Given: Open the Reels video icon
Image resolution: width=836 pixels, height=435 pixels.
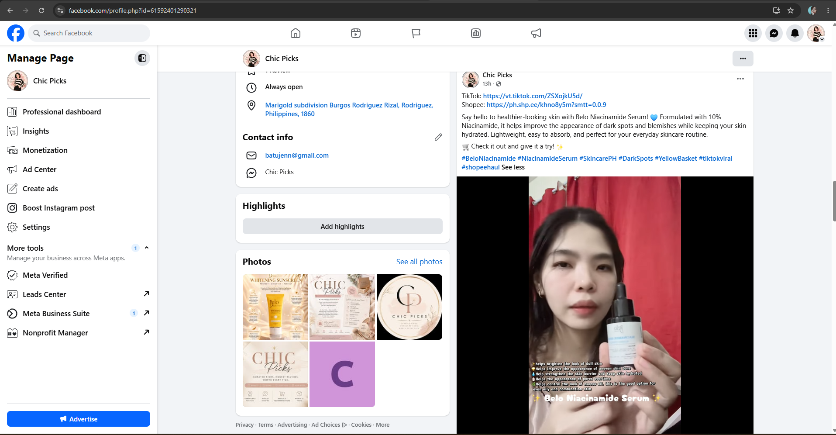Looking at the screenshot, I should [356, 33].
